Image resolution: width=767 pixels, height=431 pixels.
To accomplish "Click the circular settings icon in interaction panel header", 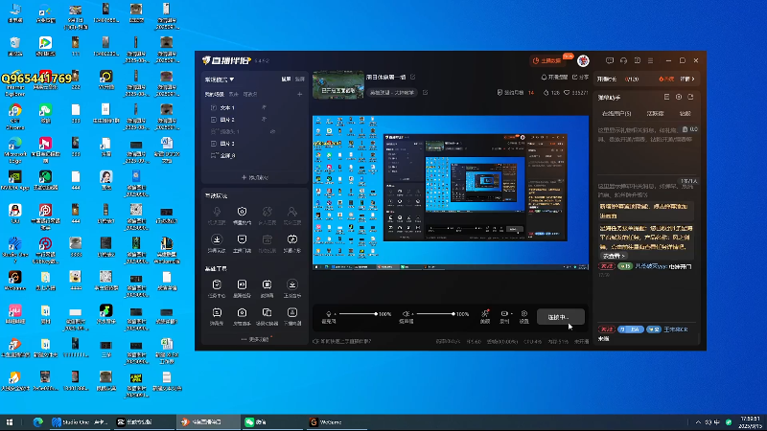I will (x=679, y=98).
